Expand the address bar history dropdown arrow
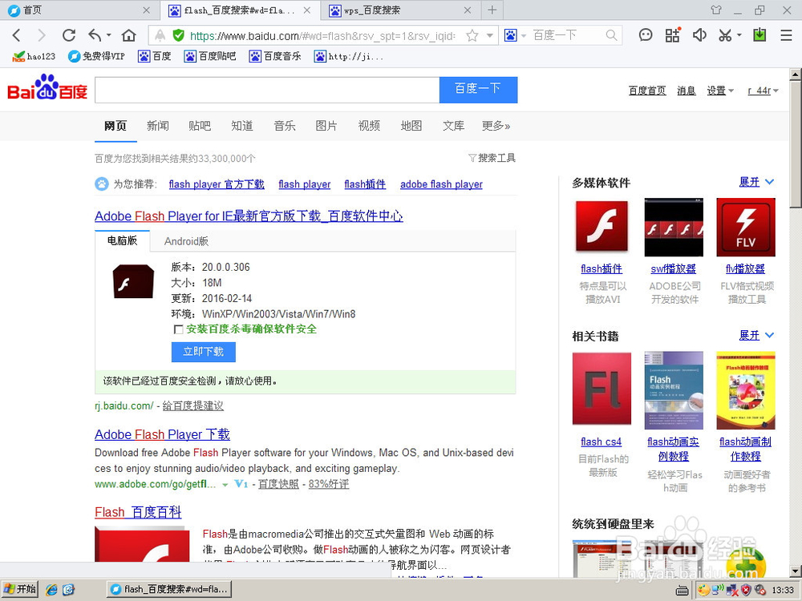 [x=489, y=35]
